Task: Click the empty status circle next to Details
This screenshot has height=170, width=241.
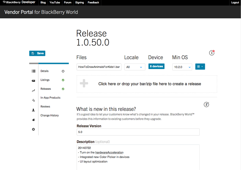Action: coord(63,71)
